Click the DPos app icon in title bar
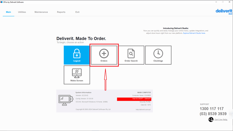The image size is (233, 131). [x=1, y=2]
